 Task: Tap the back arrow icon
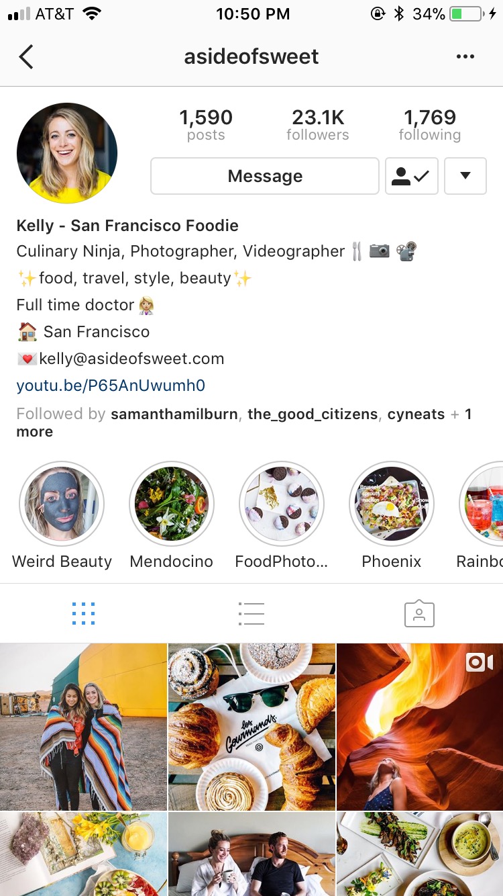click(x=26, y=57)
